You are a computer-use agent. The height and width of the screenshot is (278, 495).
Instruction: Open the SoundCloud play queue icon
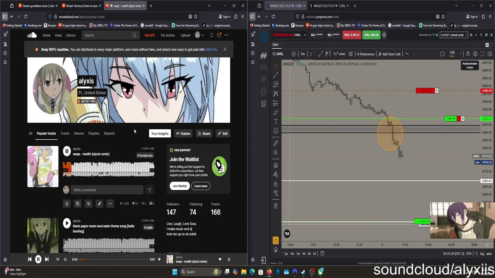coord(229,259)
